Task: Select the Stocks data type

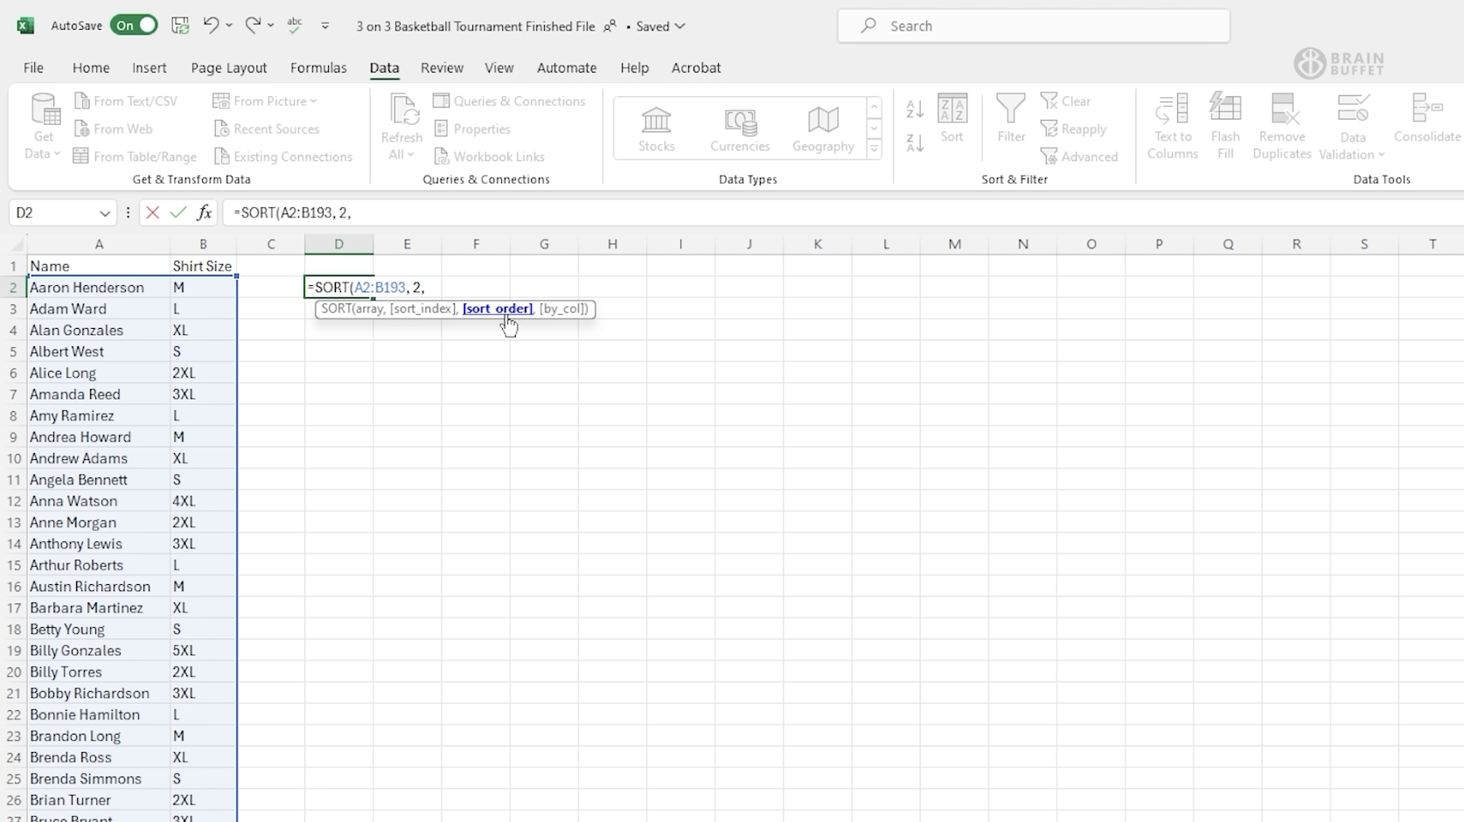Action: tap(656, 129)
